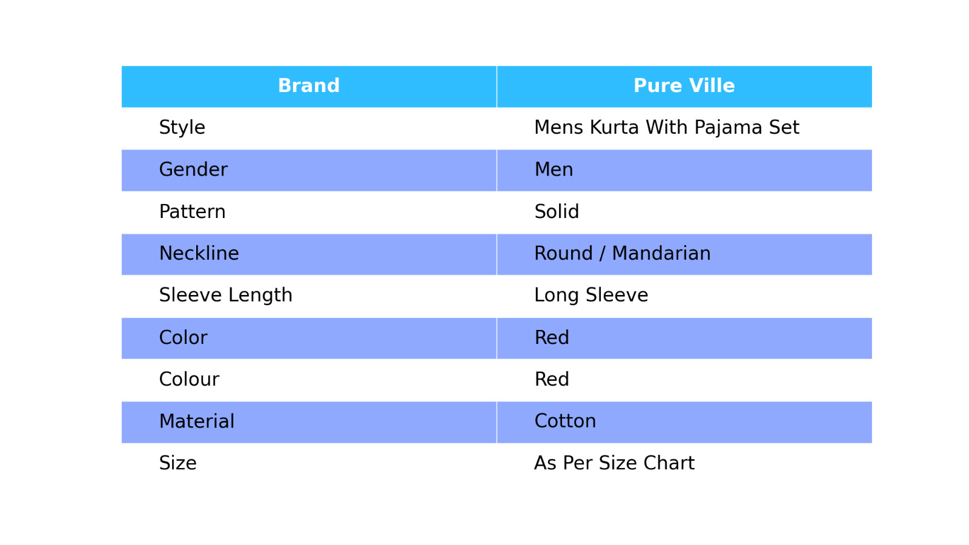Select the Long Sleeve value

[x=591, y=296]
